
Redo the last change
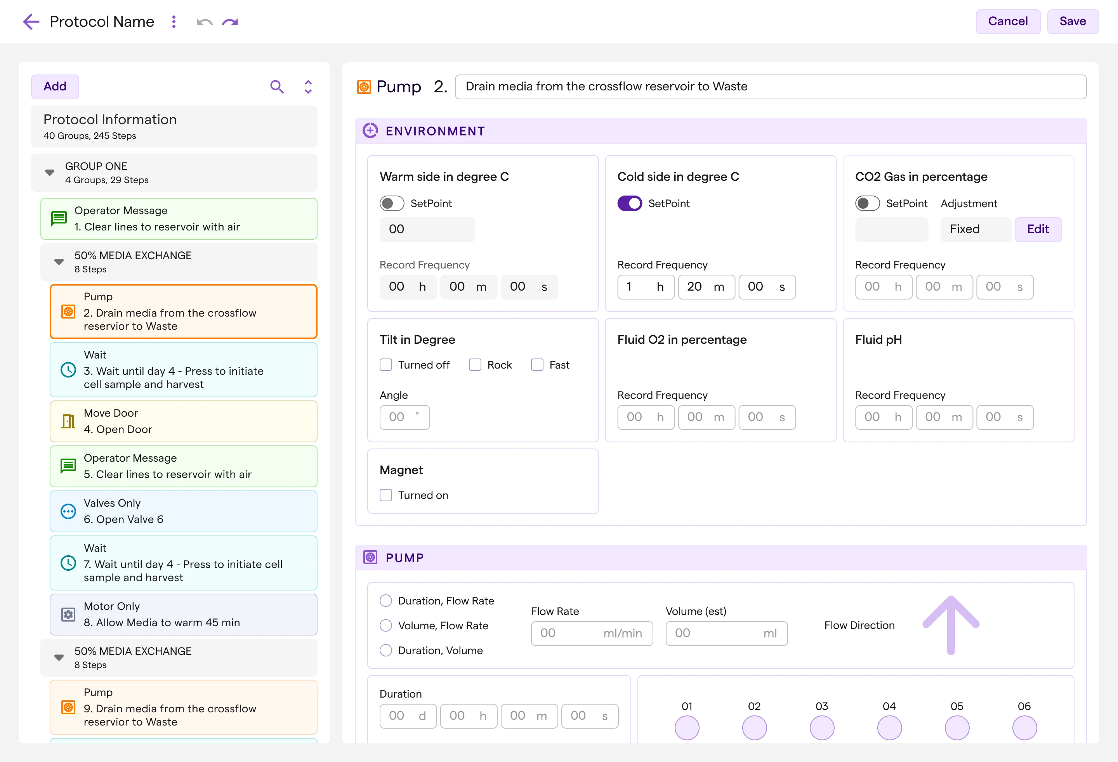(x=230, y=22)
